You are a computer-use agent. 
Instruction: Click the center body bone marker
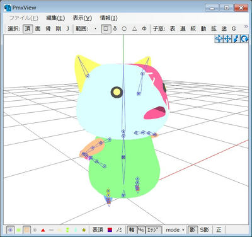click(x=123, y=157)
